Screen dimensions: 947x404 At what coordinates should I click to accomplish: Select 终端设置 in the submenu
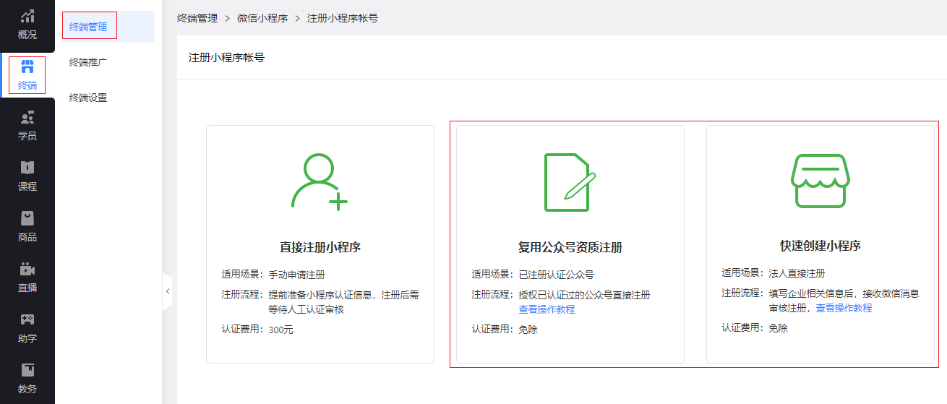pyautogui.click(x=88, y=98)
